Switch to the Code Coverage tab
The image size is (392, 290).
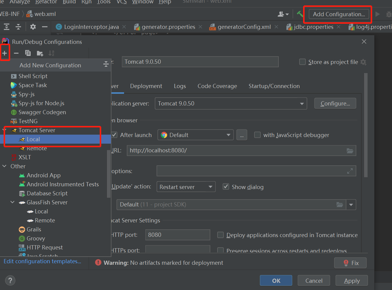217,86
